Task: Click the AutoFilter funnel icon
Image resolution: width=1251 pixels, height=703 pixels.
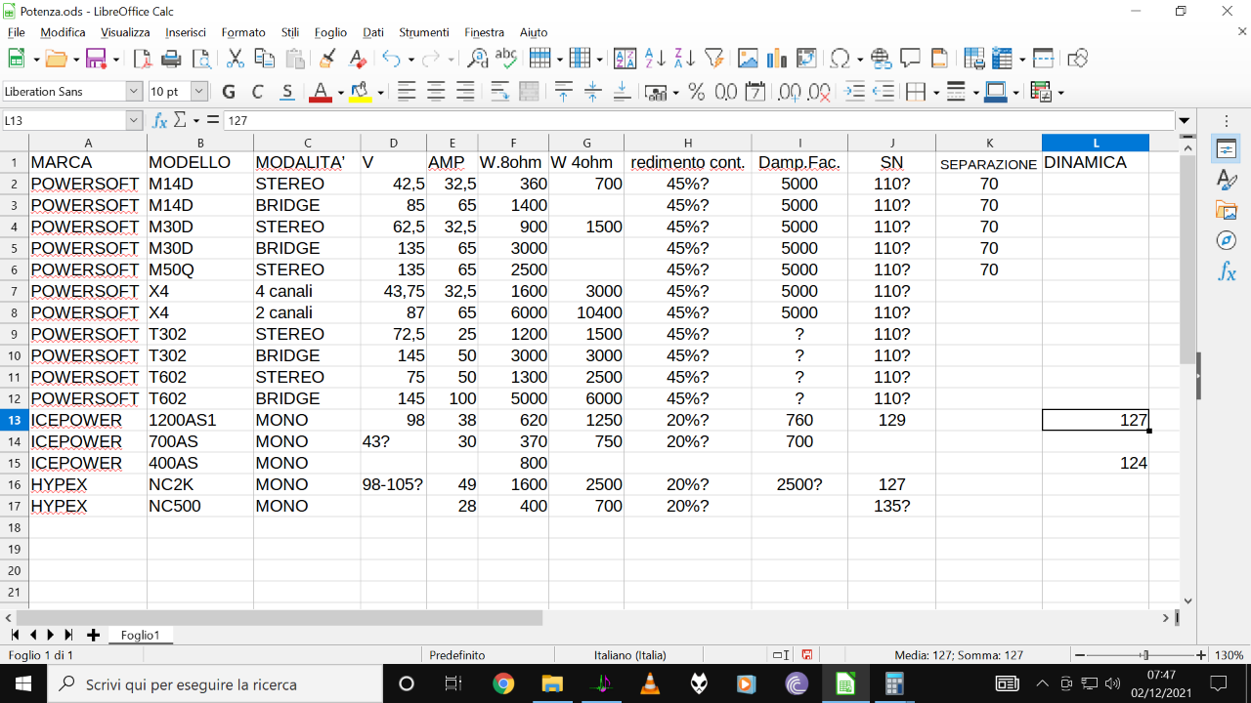Action: click(713, 59)
